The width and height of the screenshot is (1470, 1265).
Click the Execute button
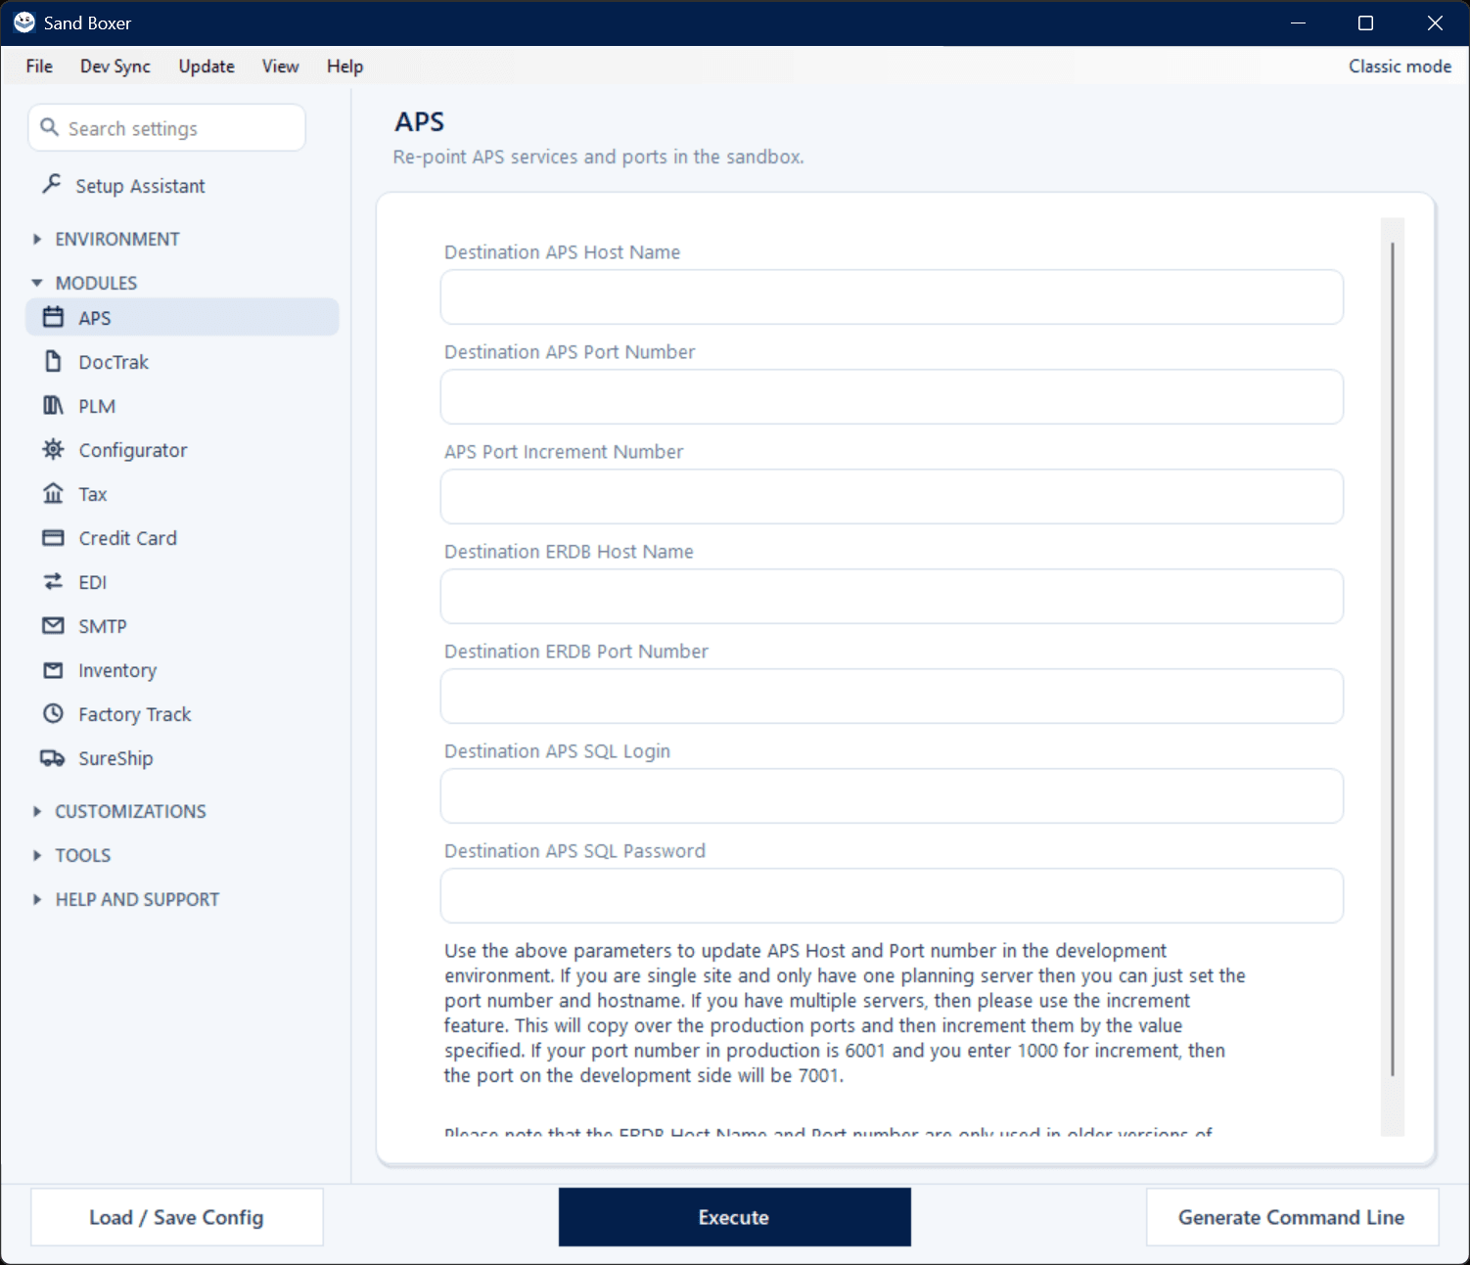(735, 1217)
